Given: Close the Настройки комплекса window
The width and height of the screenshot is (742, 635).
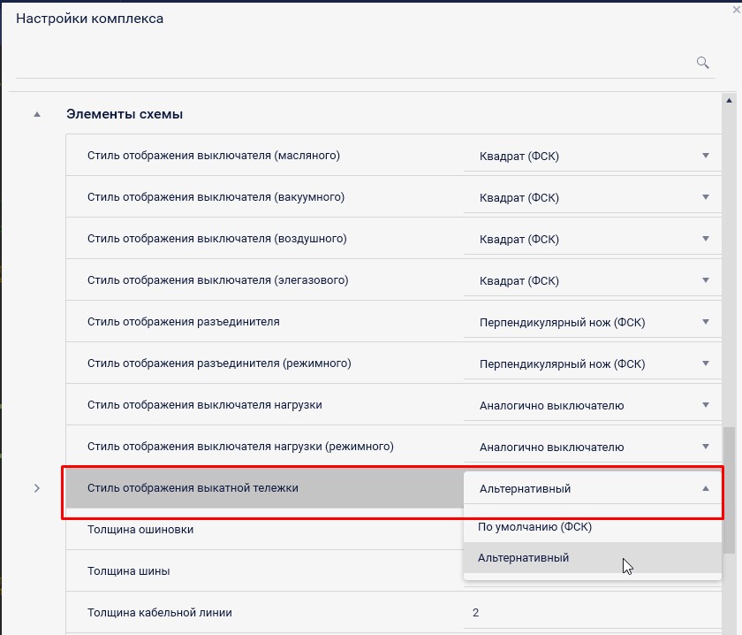Looking at the screenshot, I should 736,7.
